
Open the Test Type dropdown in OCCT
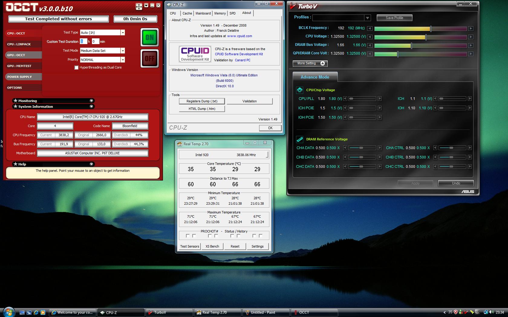tap(123, 33)
